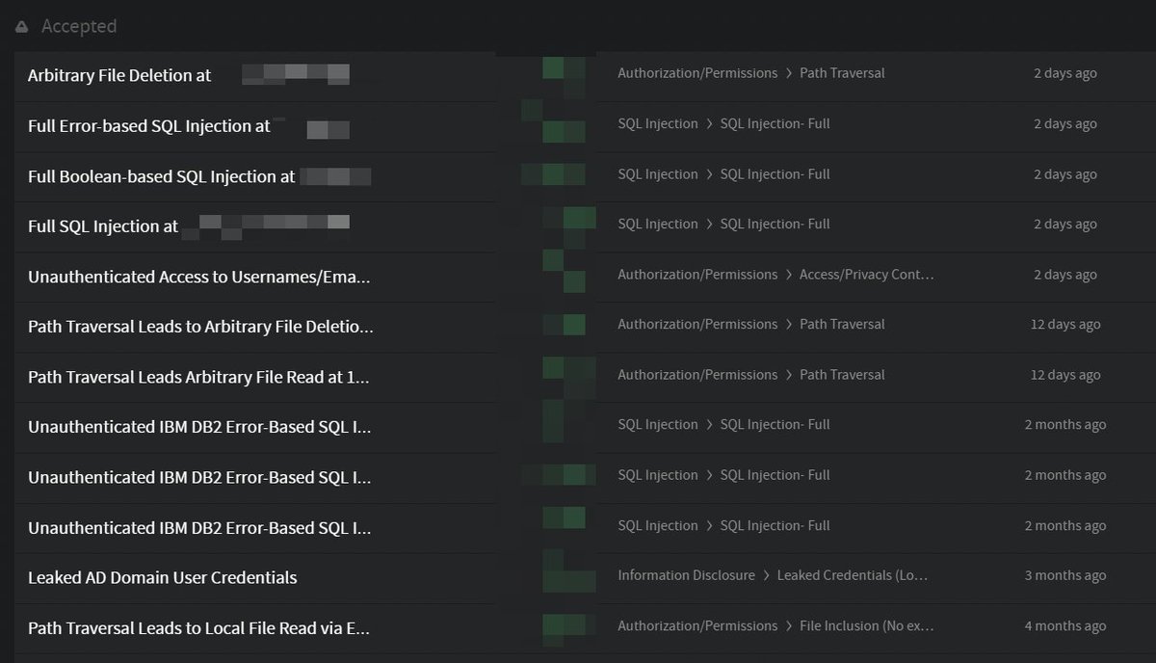Screen dimensions: 1156x663
Task: Click '3 months ago' in Leaked AD Credentials row
Action: [x=1065, y=575]
